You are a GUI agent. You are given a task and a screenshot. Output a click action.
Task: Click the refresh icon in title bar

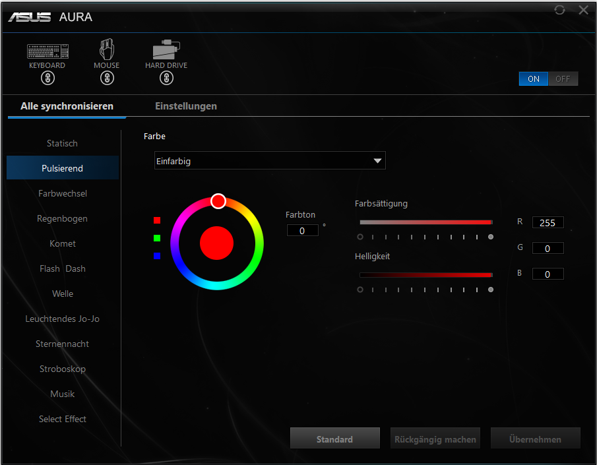(559, 10)
